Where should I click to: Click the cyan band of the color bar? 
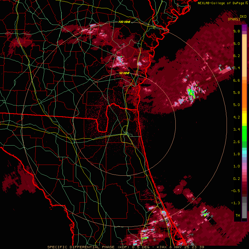click(x=244, y=152)
